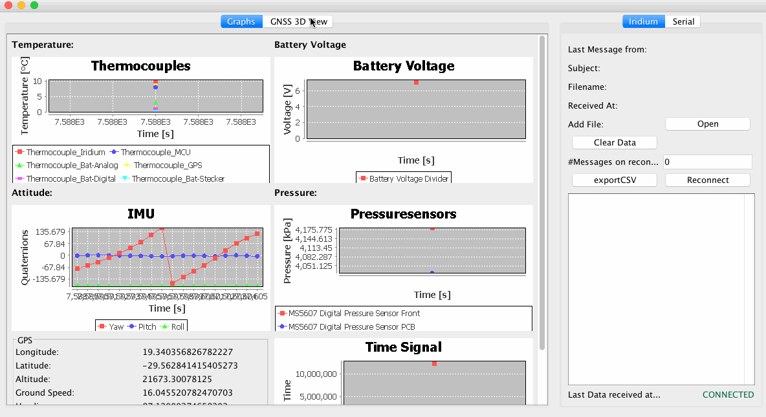Click the Thermocouple_MCU legend marker
Screen dimensions: 766x417
115,152
